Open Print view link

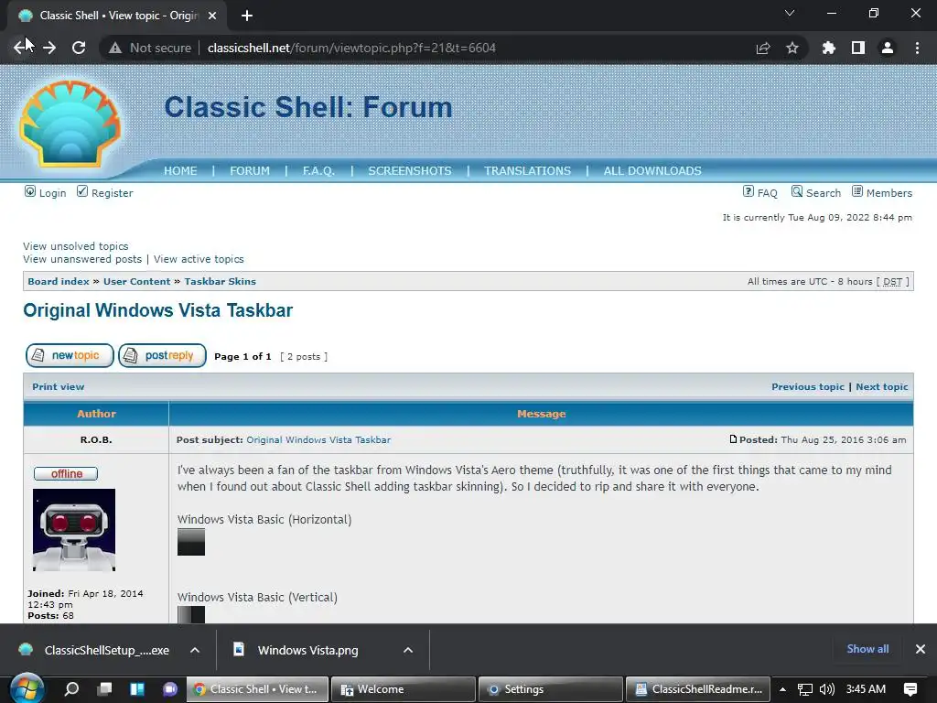[58, 387]
